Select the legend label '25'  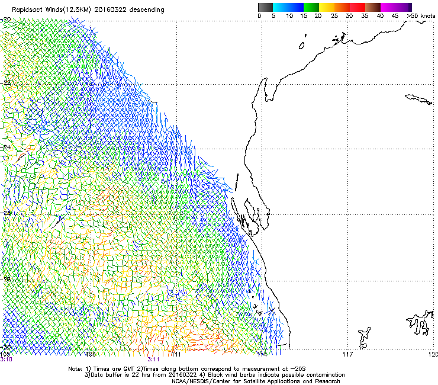coord(334,16)
